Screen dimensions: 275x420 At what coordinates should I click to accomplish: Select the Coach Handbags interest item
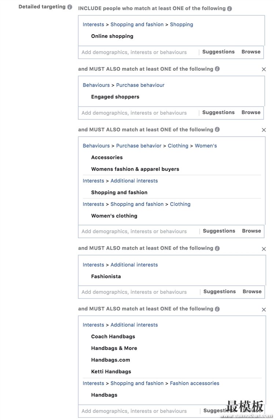click(x=113, y=336)
